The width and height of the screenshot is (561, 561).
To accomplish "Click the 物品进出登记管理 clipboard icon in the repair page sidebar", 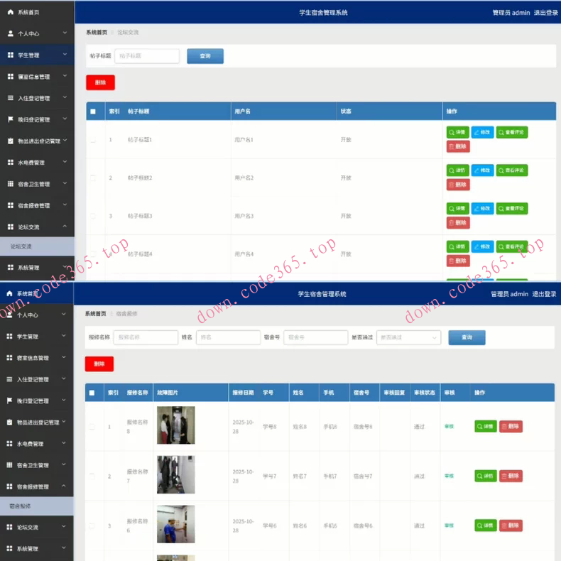I will pyautogui.click(x=9, y=423).
